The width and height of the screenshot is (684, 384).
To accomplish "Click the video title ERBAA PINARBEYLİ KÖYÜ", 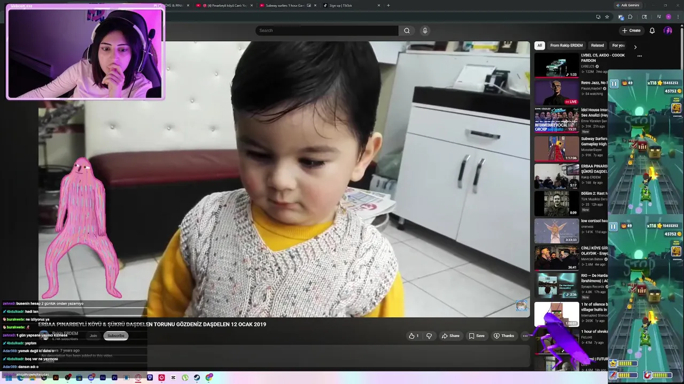I will (x=152, y=324).
